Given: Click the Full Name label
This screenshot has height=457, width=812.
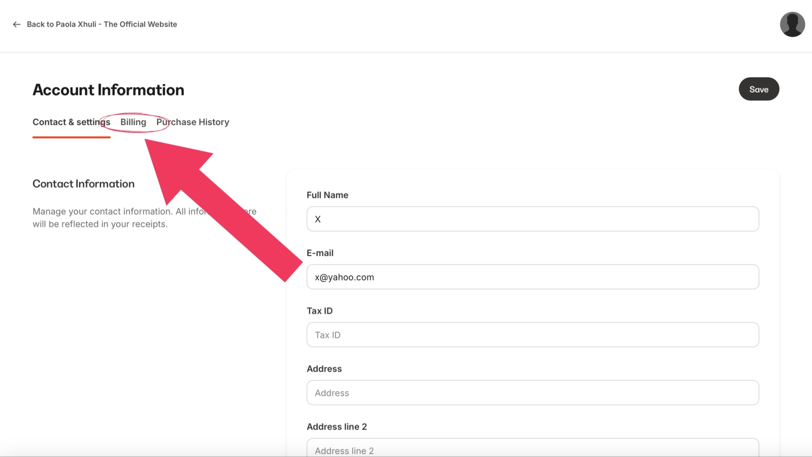Looking at the screenshot, I should pyautogui.click(x=327, y=195).
